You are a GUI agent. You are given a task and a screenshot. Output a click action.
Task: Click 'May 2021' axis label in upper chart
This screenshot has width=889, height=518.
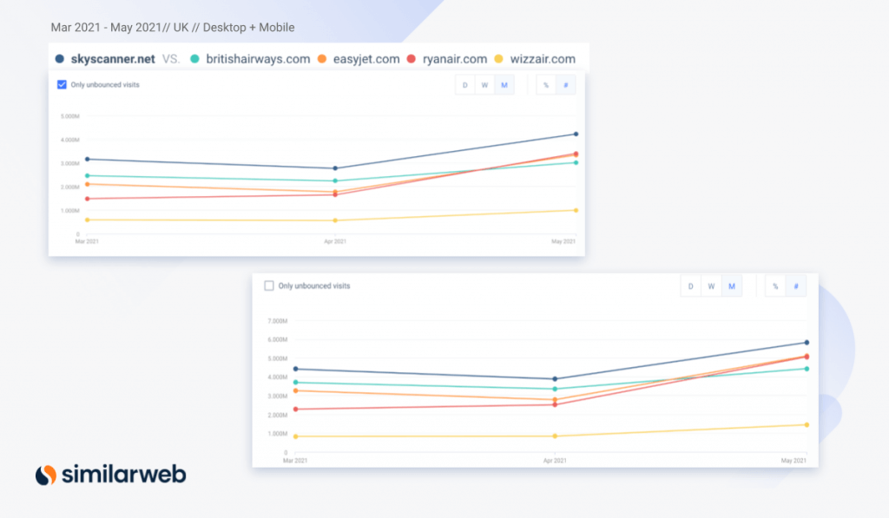563,241
